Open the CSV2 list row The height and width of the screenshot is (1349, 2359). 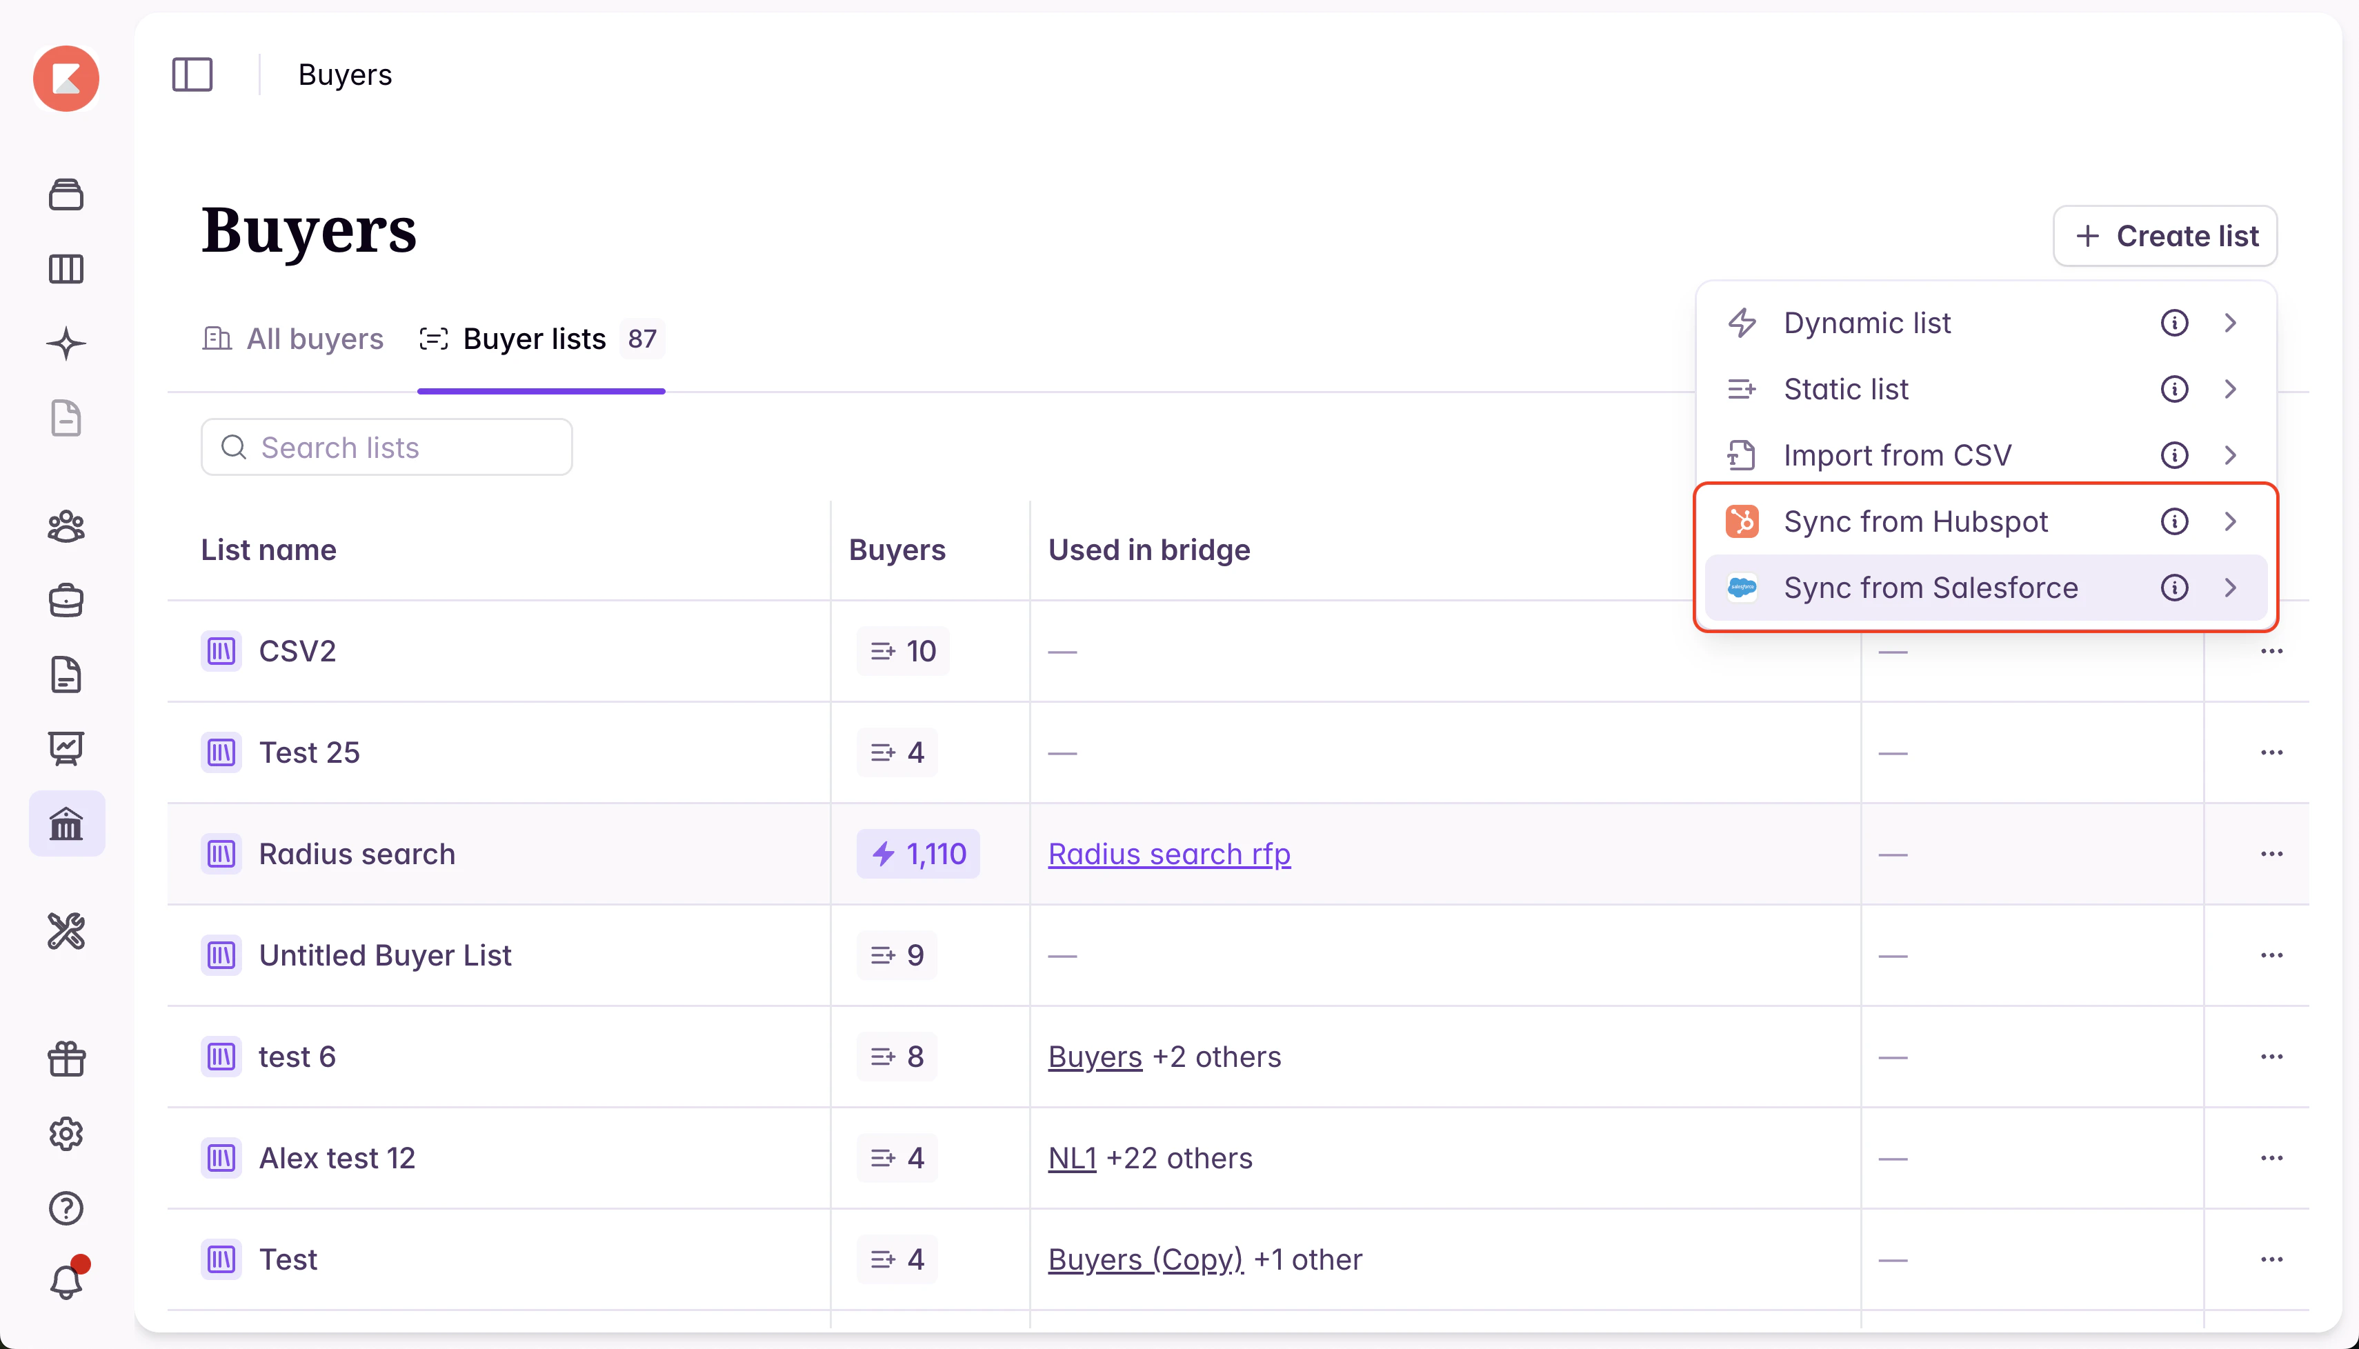[297, 651]
